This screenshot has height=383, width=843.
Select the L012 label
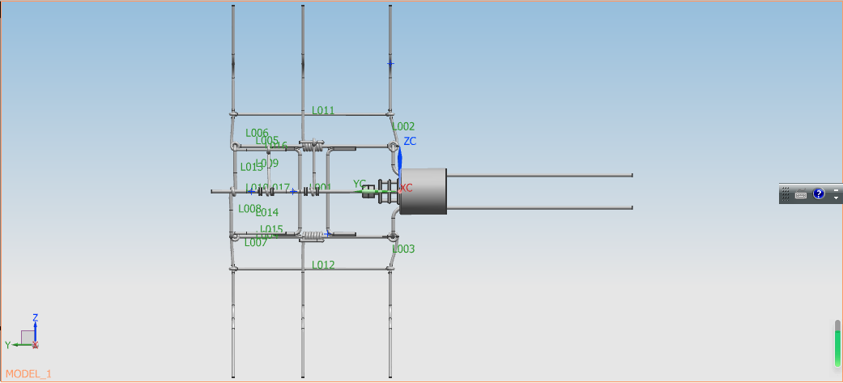(323, 265)
